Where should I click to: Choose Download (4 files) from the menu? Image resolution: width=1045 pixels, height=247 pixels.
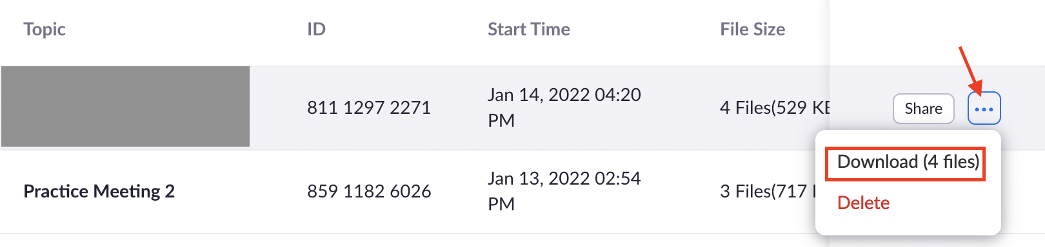(x=908, y=161)
